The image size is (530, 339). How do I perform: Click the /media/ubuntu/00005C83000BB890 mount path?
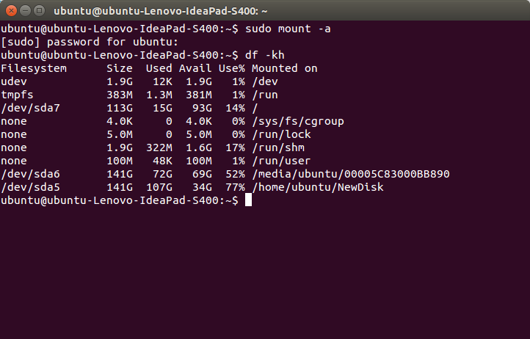click(351, 174)
